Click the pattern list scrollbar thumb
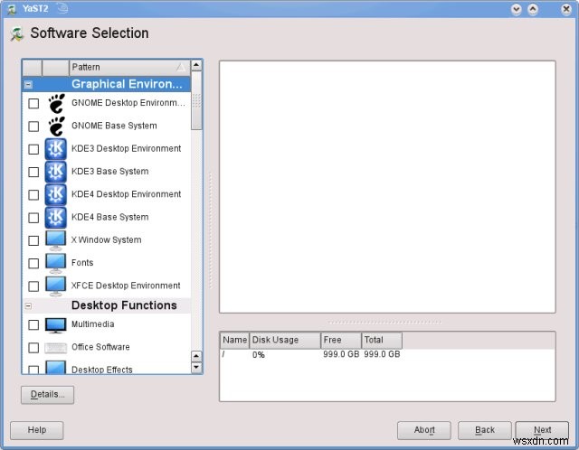The width and height of the screenshot is (579, 450). pyautogui.click(x=196, y=100)
